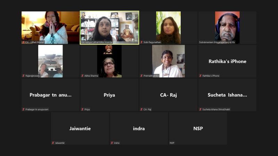Click the Rathika's iPhone participant tile

(227, 61)
